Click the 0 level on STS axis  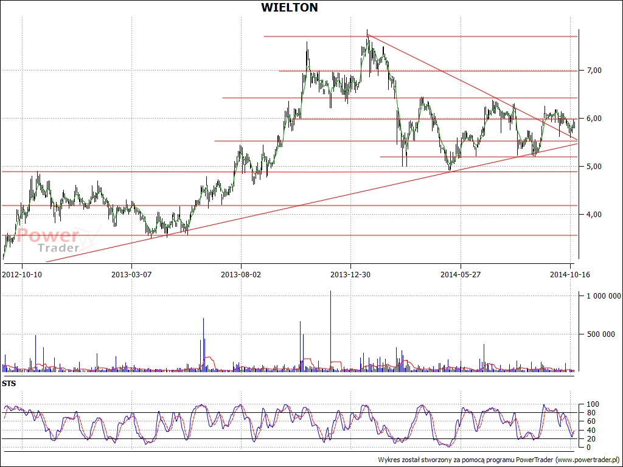588,448
